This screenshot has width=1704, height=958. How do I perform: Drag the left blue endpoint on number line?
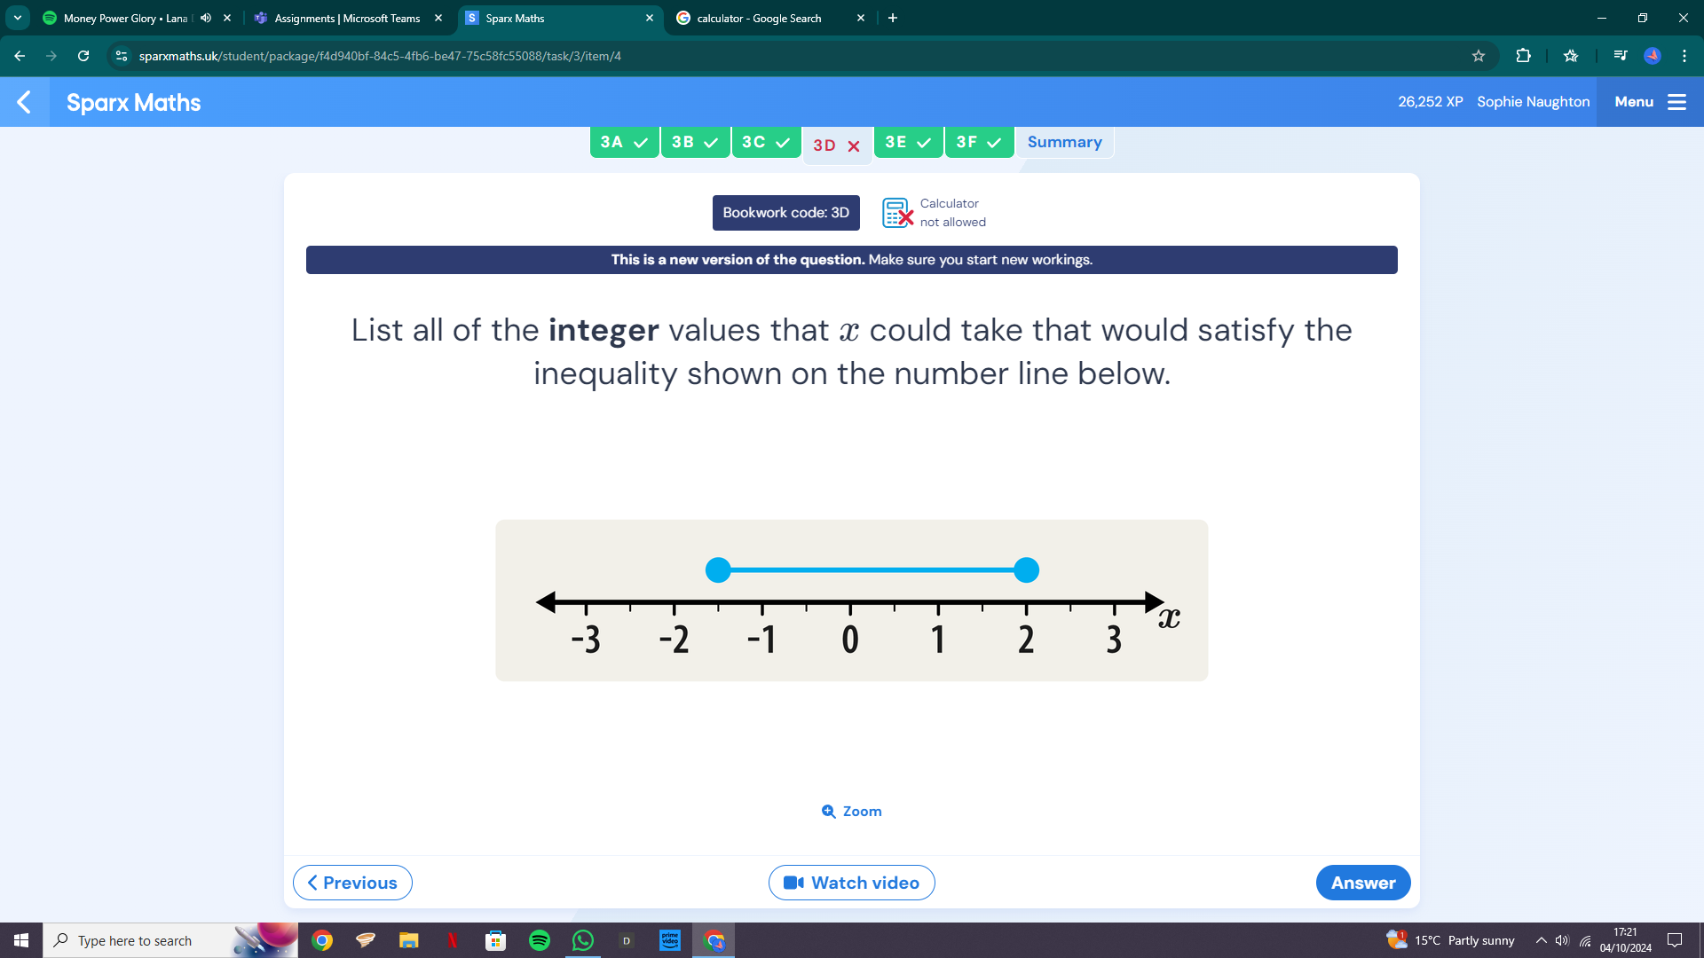tap(719, 571)
